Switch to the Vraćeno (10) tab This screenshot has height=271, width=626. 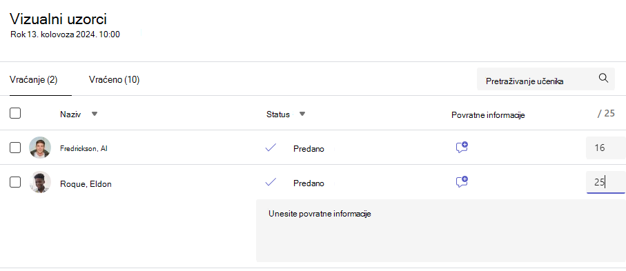(x=114, y=80)
